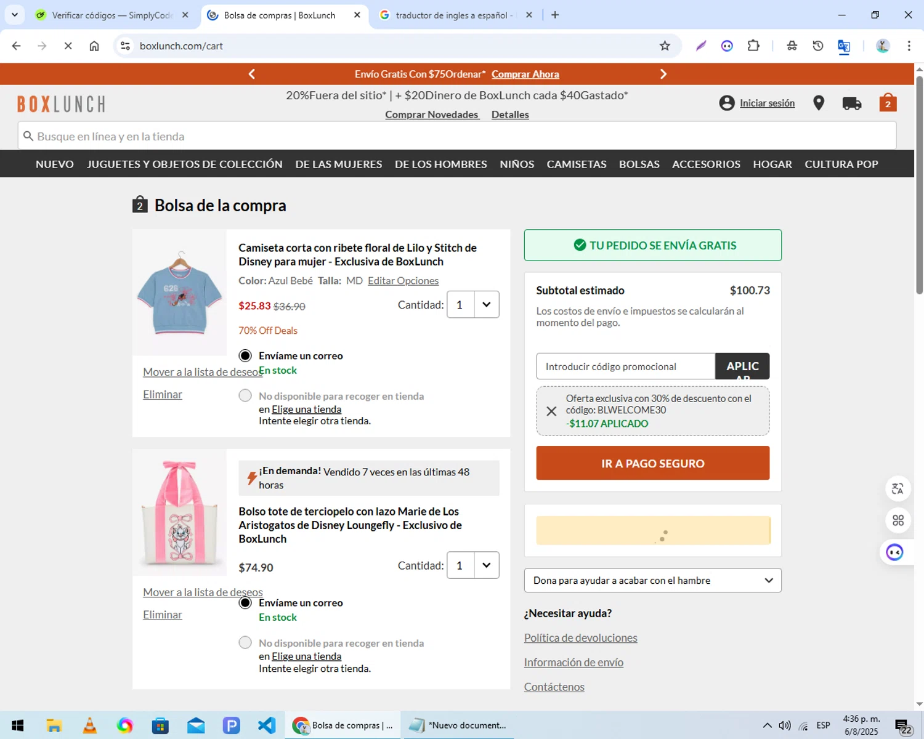The width and height of the screenshot is (924, 739).
Task: Open the CAMISETAS menu
Action: [x=577, y=164]
